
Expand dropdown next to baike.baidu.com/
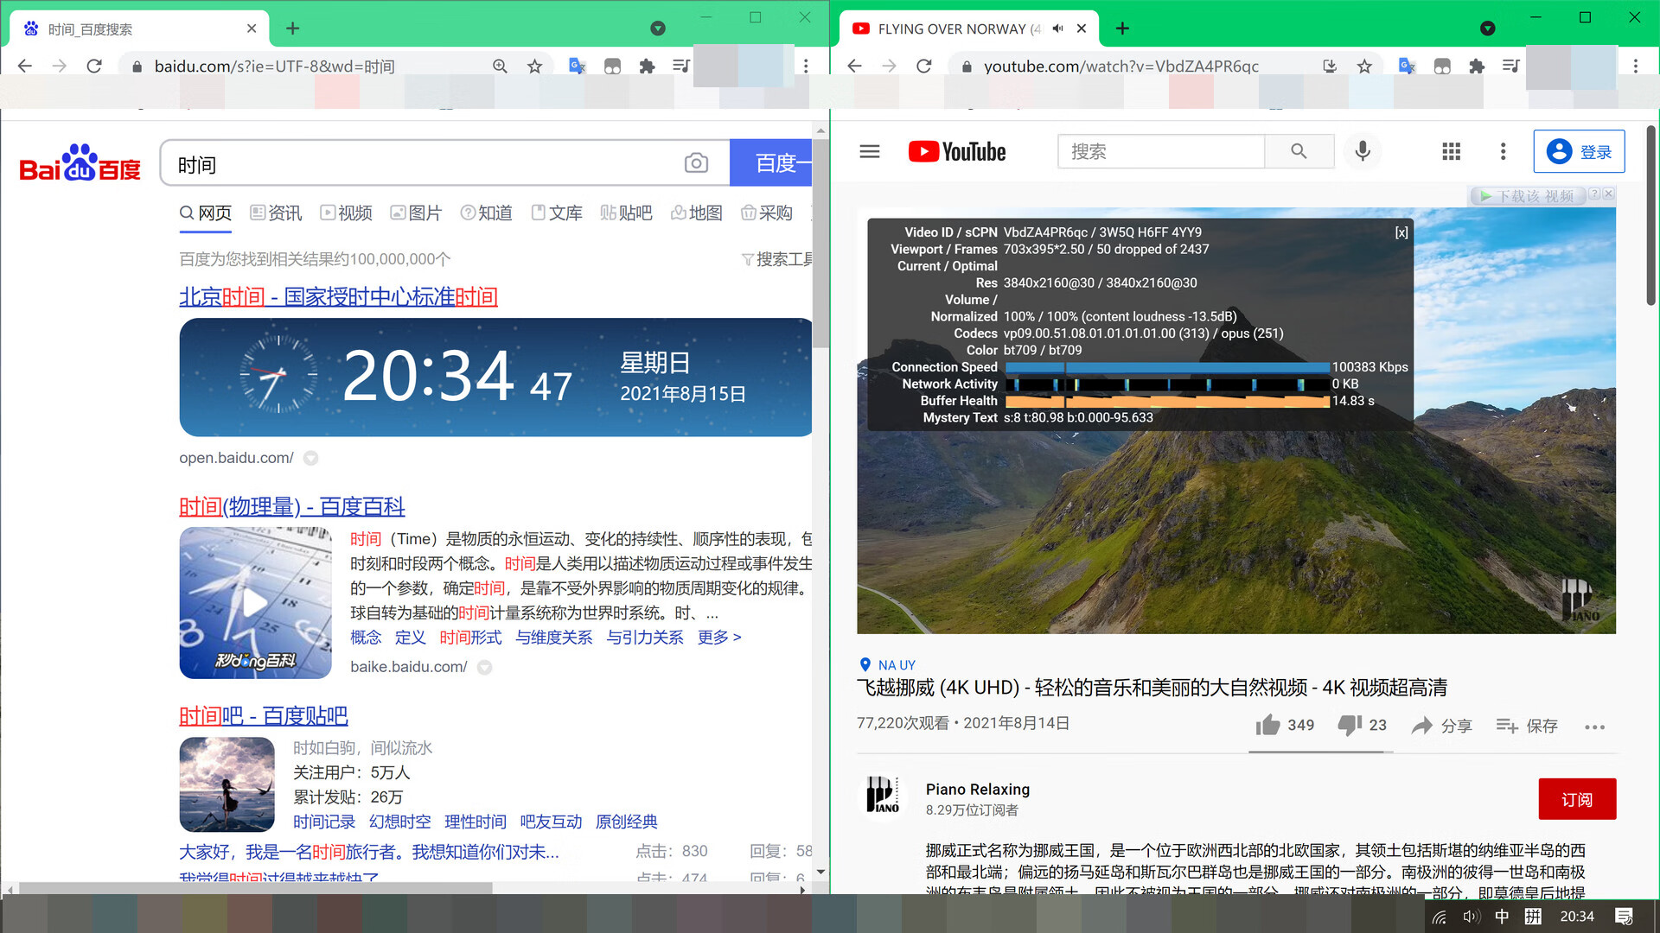485,667
